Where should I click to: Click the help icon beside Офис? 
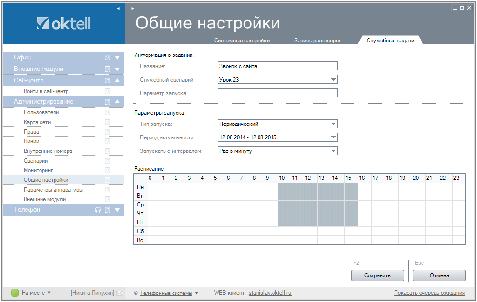tap(108, 57)
